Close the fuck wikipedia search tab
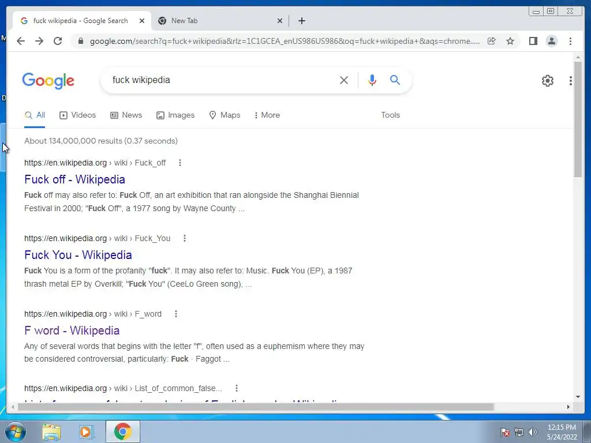 click(x=142, y=21)
